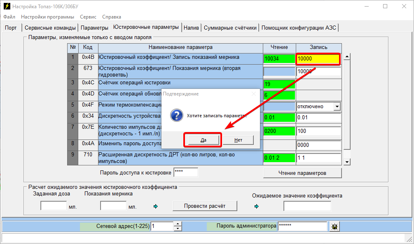The width and height of the screenshot is (414, 244).
Task: Switch to the Сервисные команды tab
Action: [50, 28]
